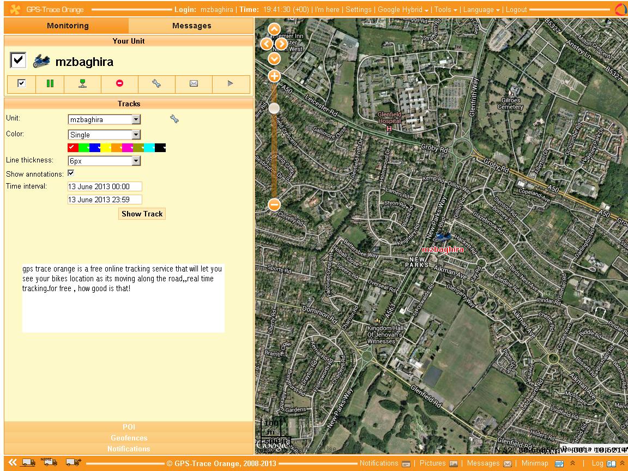Click the Pictures image icon in bottom bar
Viewport: 628px width, 471px height.
[454, 464]
